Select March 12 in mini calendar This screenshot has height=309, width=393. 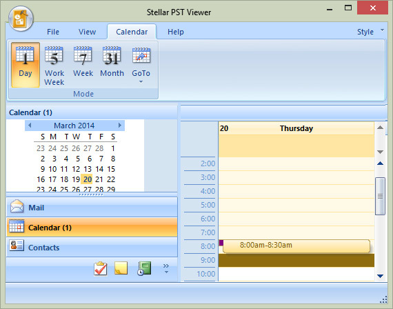coord(76,169)
